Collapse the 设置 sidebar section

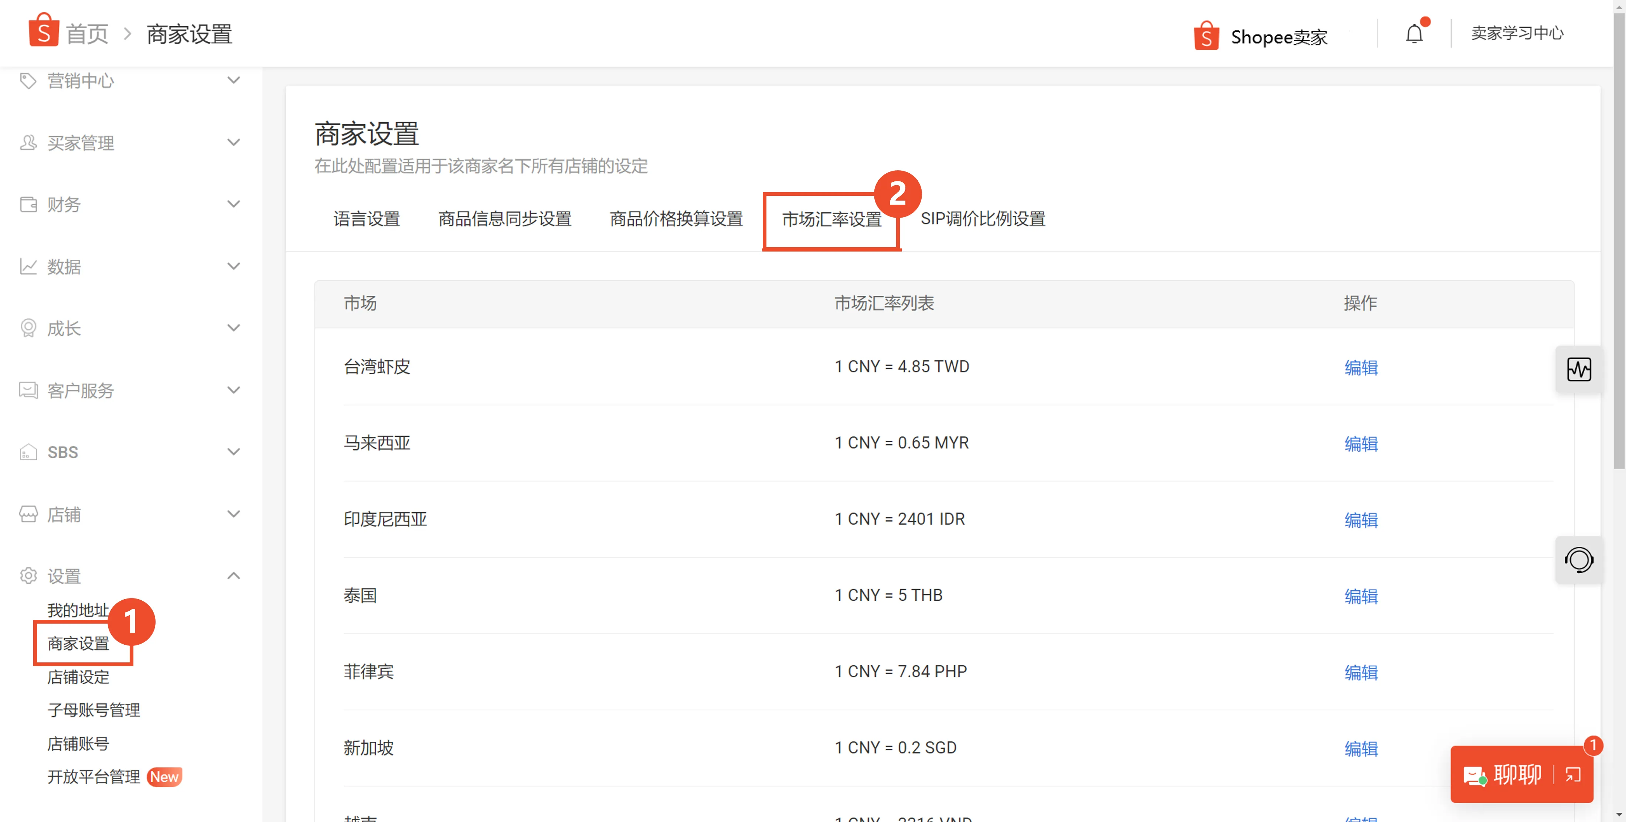(x=233, y=575)
